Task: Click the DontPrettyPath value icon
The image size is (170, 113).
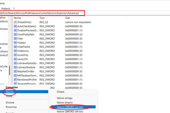Action: coord(15,34)
